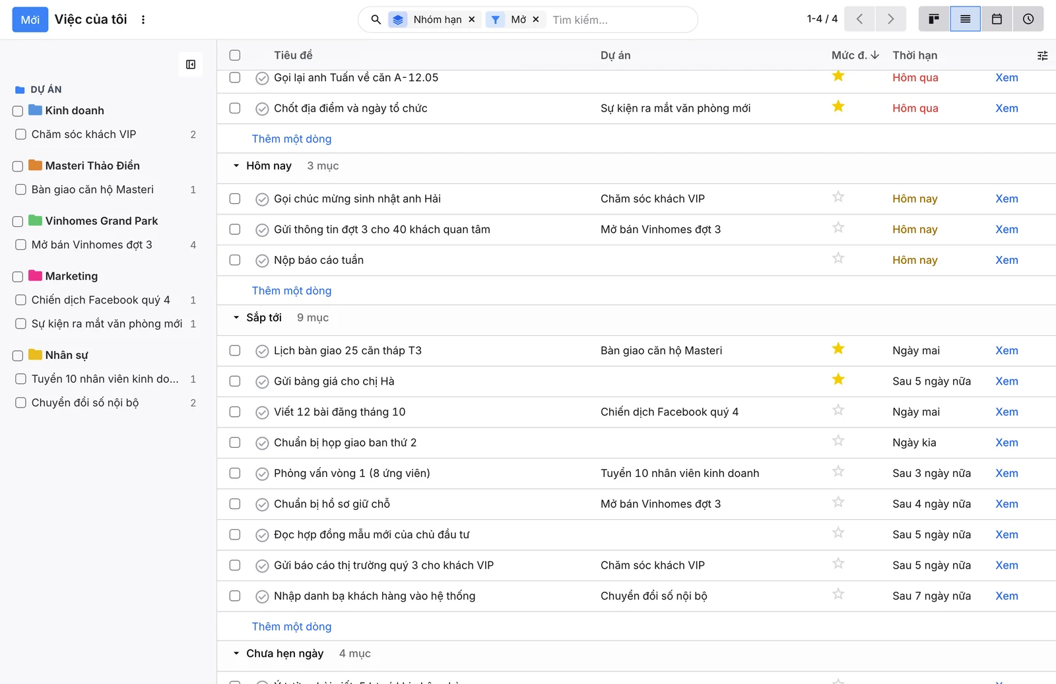Collapse the sidebar panel icon

191,65
